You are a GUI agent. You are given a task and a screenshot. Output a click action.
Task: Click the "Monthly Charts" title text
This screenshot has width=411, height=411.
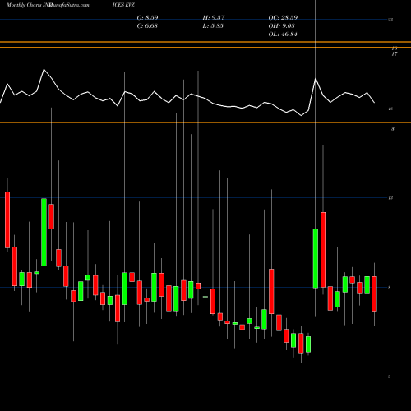(24, 5)
